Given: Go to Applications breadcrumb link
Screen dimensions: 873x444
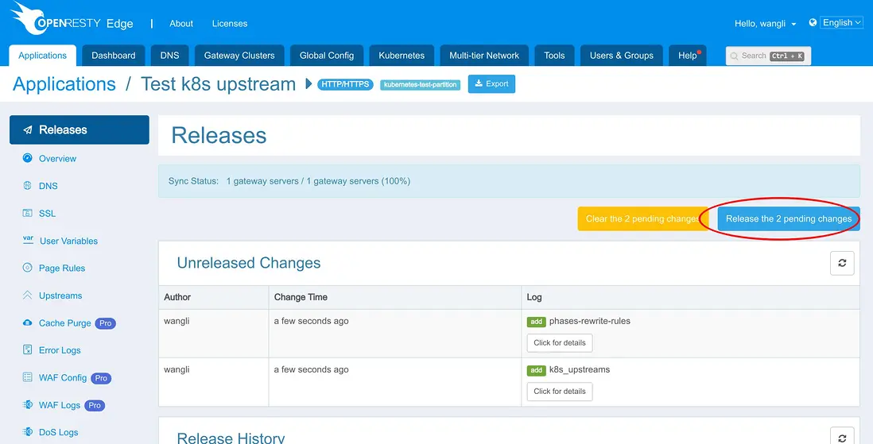Looking at the screenshot, I should click(64, 84).
